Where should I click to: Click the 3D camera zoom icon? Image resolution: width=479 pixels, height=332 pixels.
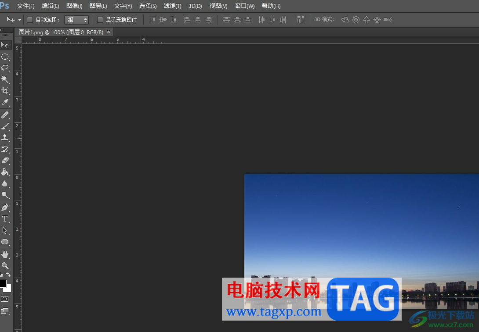coord(388,20)
